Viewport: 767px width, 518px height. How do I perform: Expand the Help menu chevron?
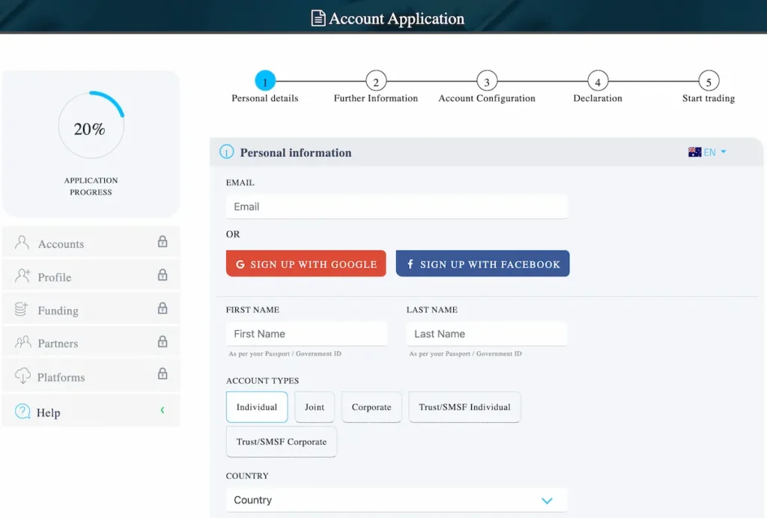click(x=163, y=410)
